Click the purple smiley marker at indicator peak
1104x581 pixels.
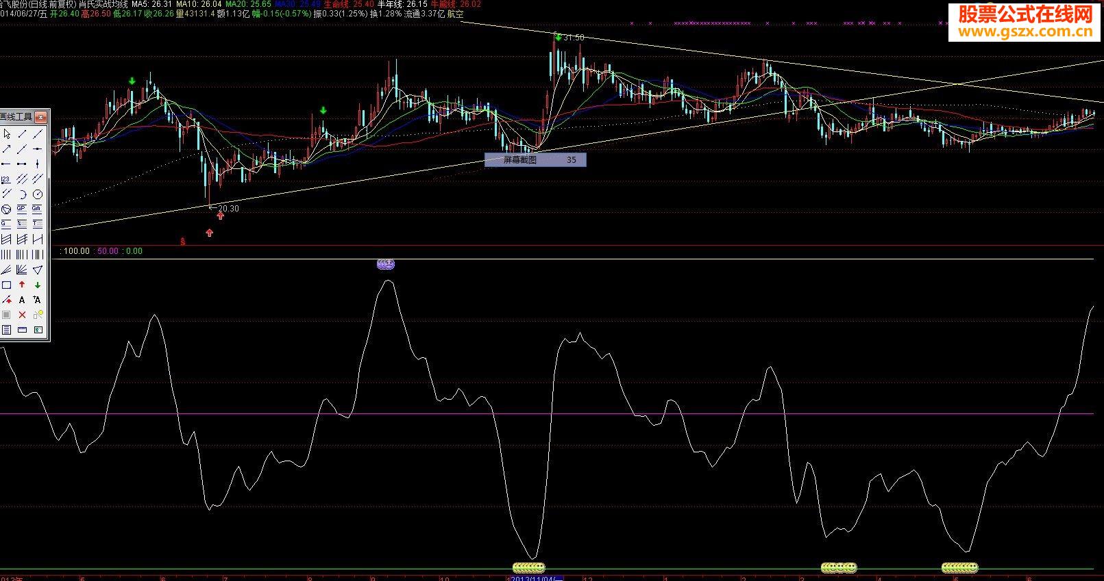[386, 264]
